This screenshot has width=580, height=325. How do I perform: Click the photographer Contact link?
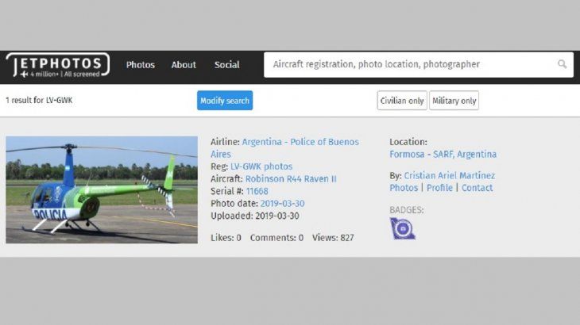pyautogui.click(x=477, y=188)
